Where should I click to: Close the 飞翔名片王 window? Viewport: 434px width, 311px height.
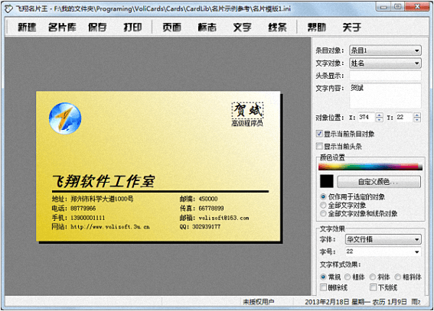tap(417, 7)
